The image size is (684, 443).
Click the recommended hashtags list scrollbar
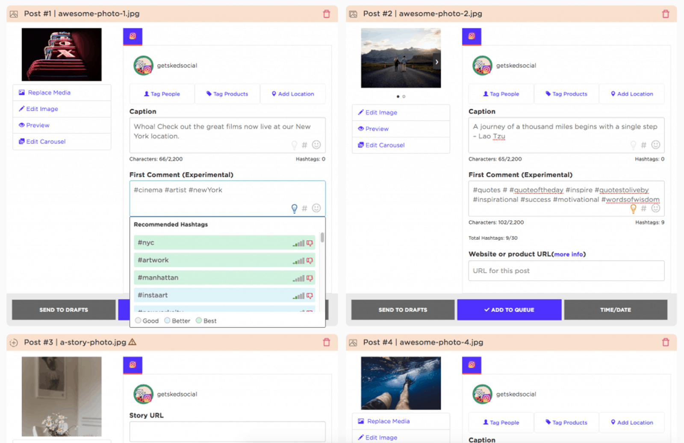pyautogui.click(x=322, y=237)
